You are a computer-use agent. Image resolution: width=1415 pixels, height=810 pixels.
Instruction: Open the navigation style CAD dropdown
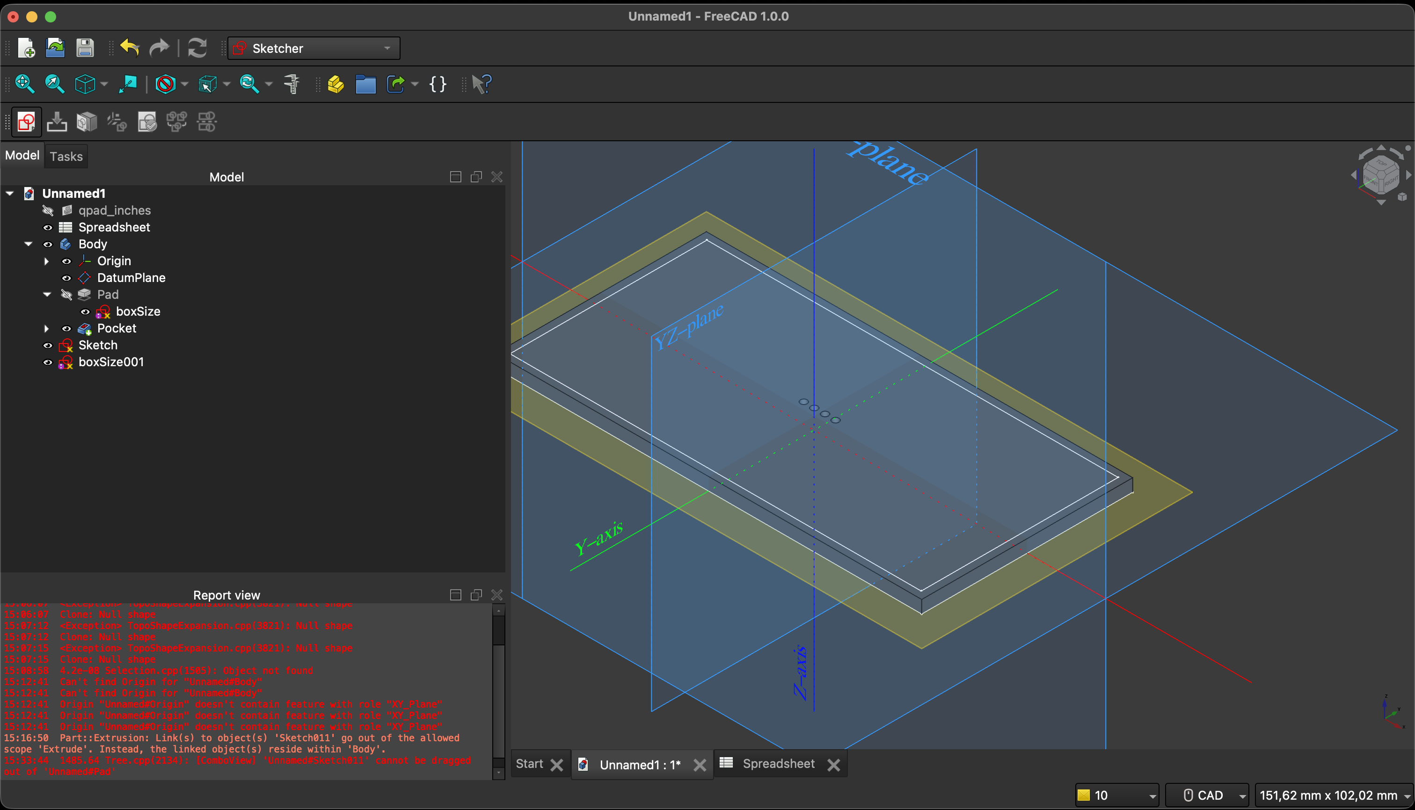pyautogui.click(x=1208, y=795)
